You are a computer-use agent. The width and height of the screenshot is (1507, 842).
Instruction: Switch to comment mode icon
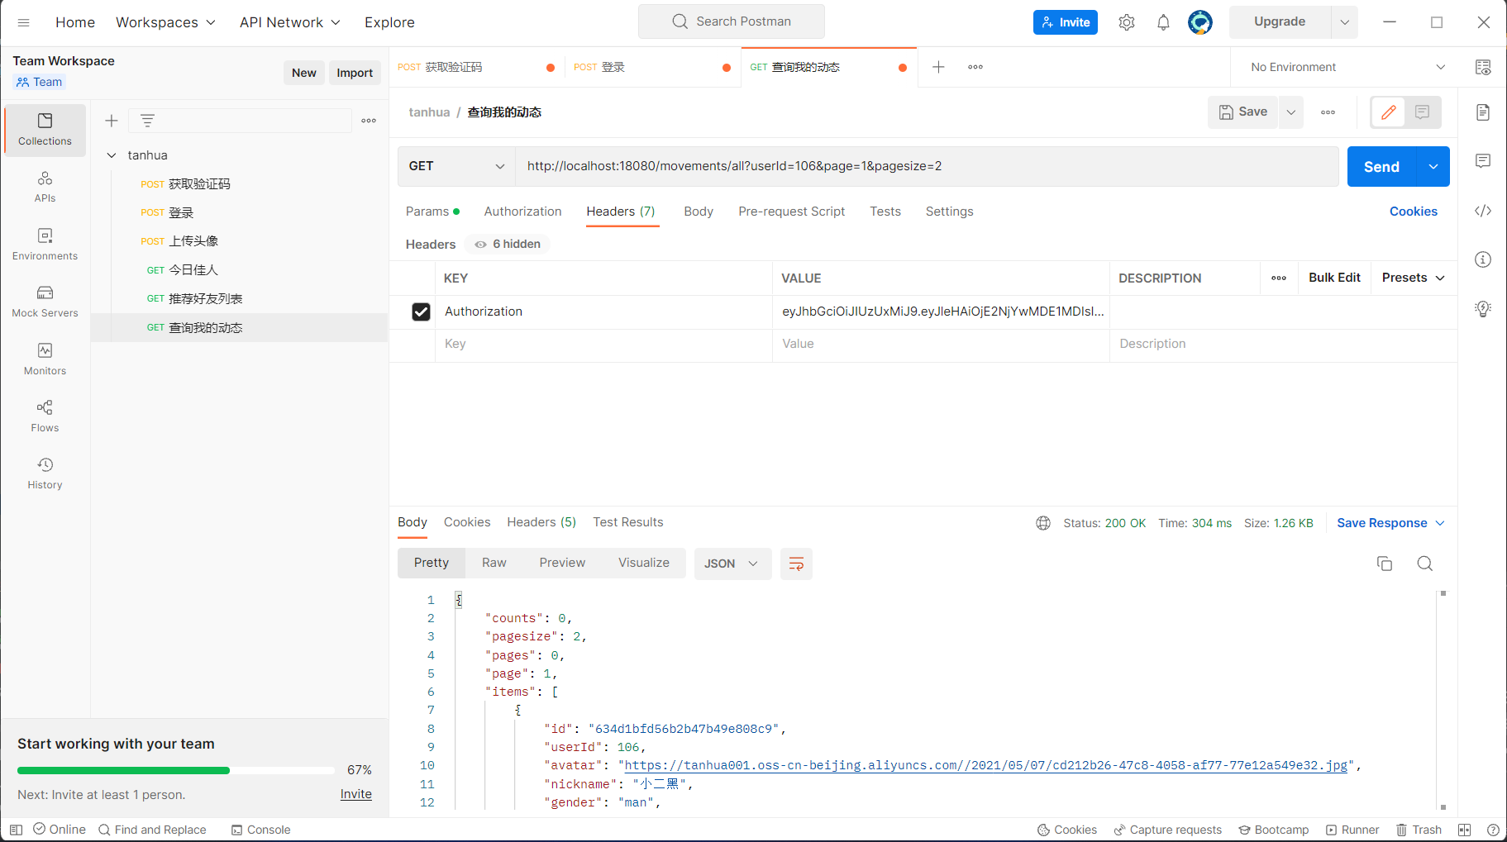click(1423, 112)
